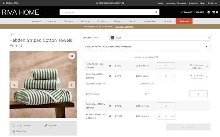Open Resources link

181,3
